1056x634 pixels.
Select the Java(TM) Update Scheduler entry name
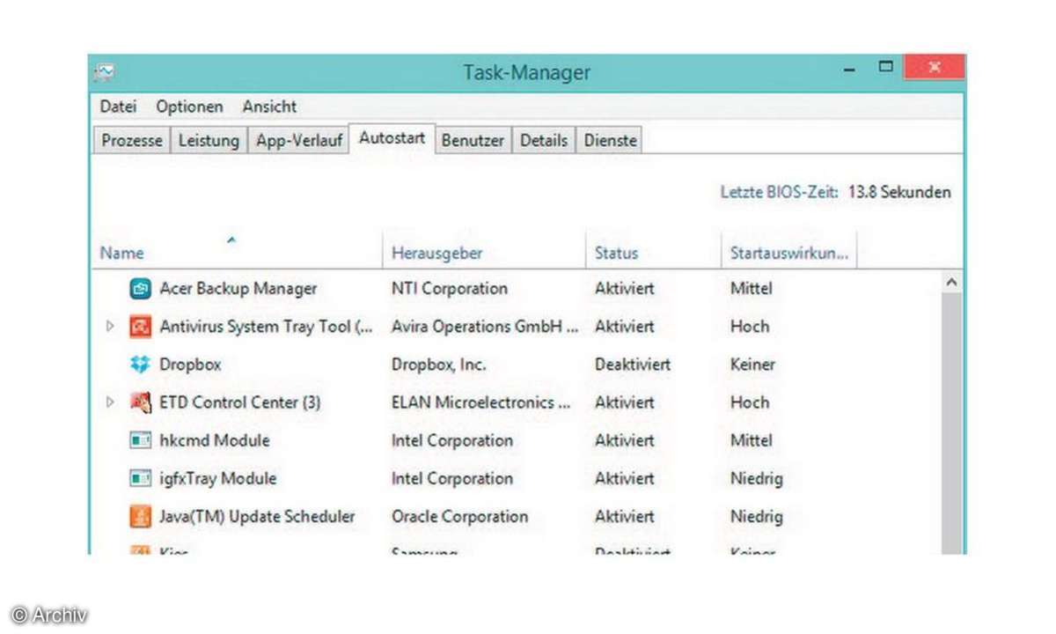(x=257, y=516)
